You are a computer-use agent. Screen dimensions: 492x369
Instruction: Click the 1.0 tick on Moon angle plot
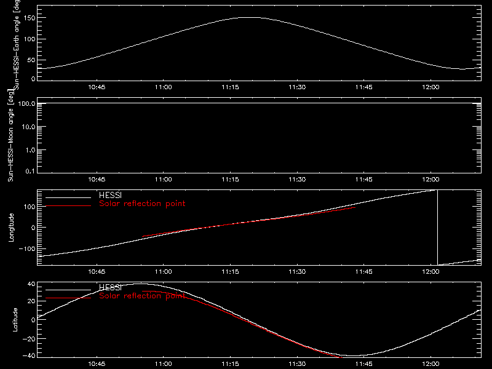[x=30, y=150]
